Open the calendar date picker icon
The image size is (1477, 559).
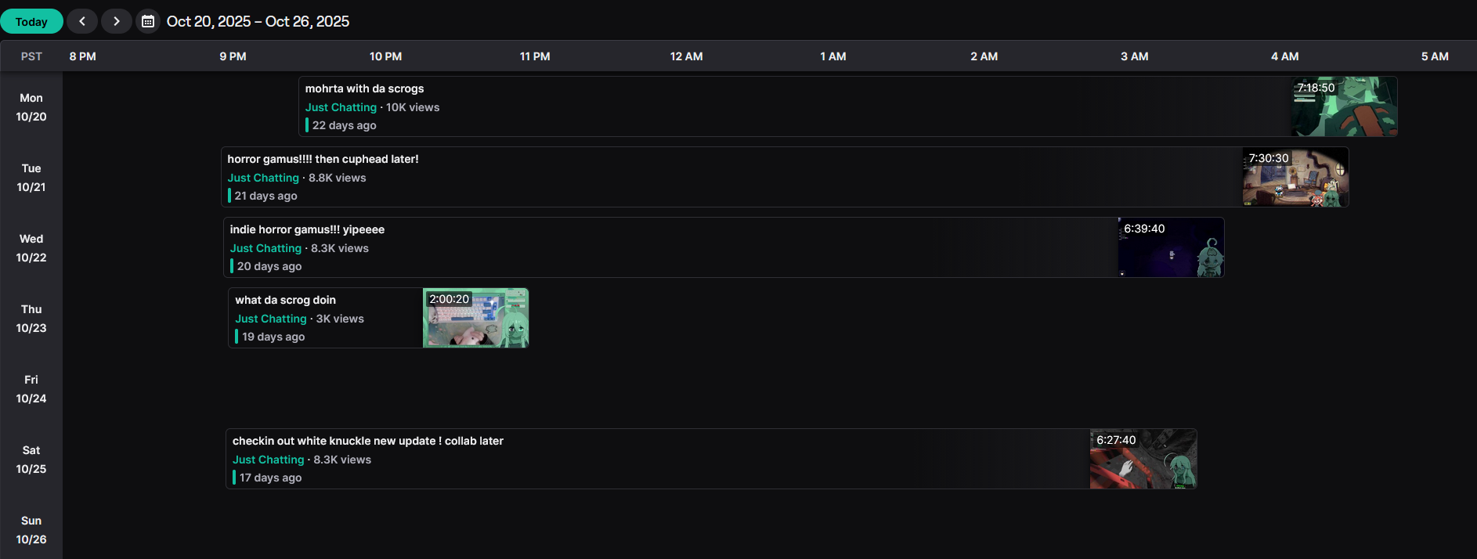(x=148, y=21)
